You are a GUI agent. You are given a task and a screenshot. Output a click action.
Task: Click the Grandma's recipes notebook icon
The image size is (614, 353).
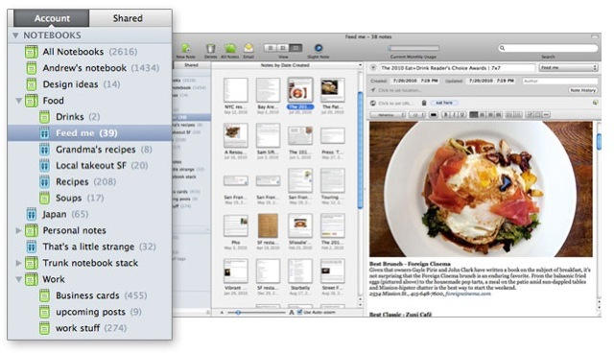[x=45, y=149]
